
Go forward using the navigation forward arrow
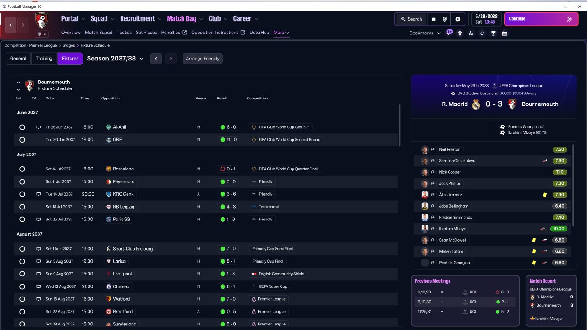[22, 25]
